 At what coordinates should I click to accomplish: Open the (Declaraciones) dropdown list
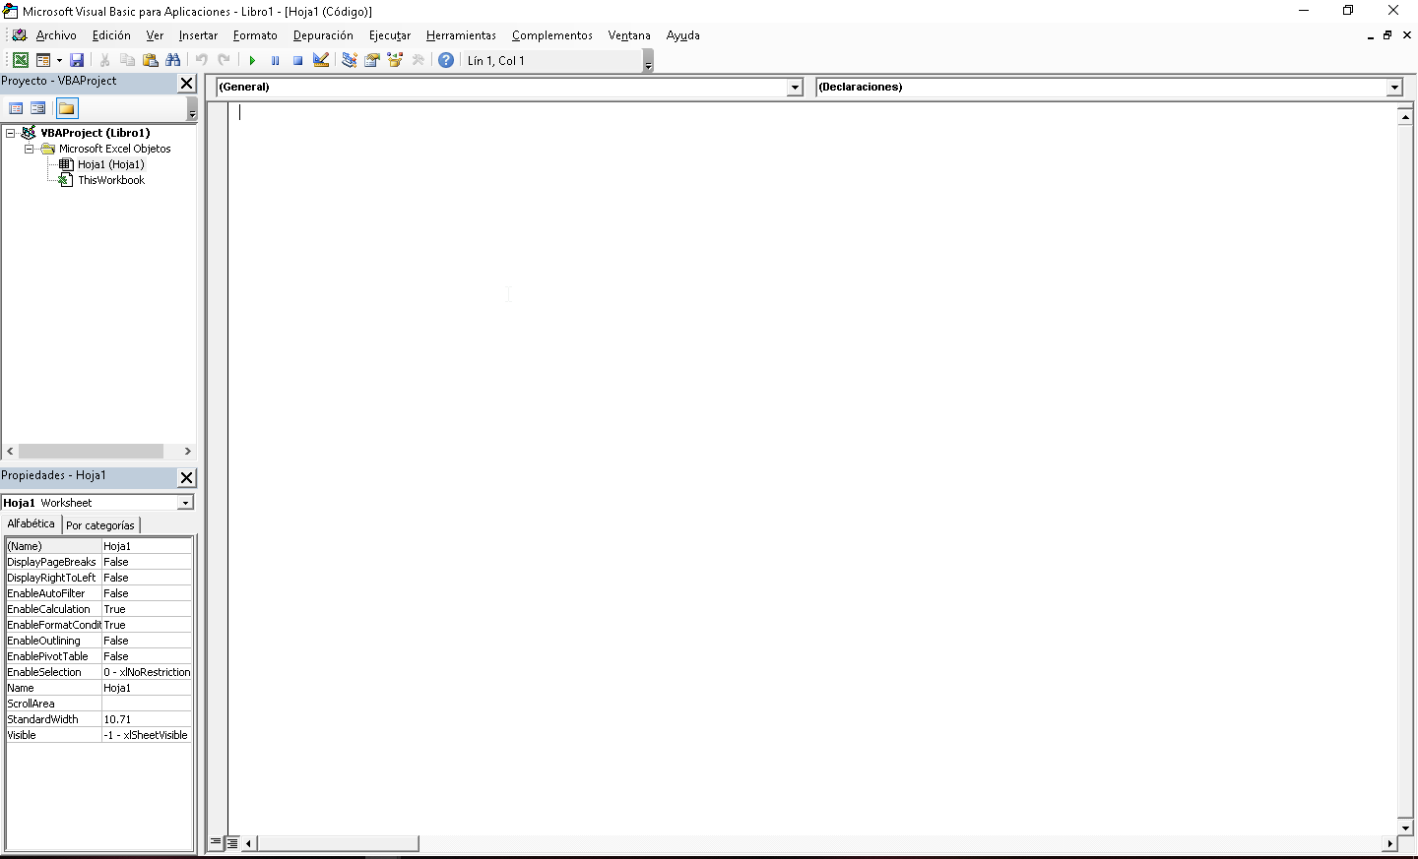pyautogui.click(x=1394, y=87)
